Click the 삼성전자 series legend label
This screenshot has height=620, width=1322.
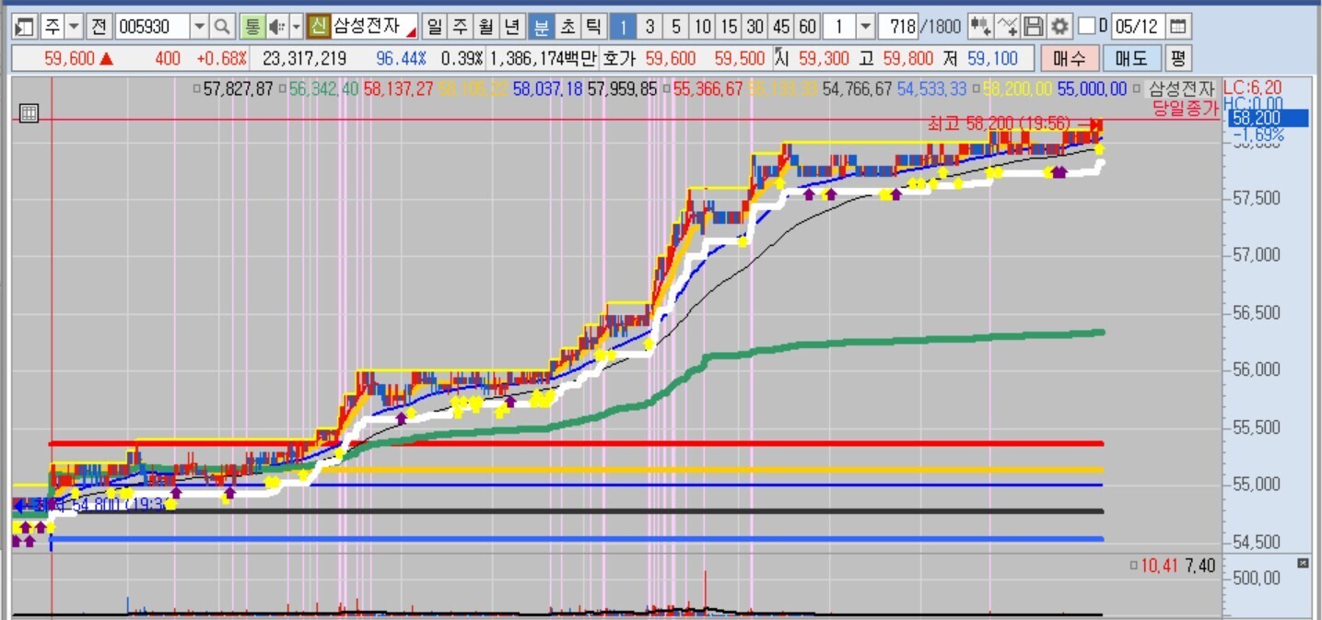click(x=1181, y=89)
